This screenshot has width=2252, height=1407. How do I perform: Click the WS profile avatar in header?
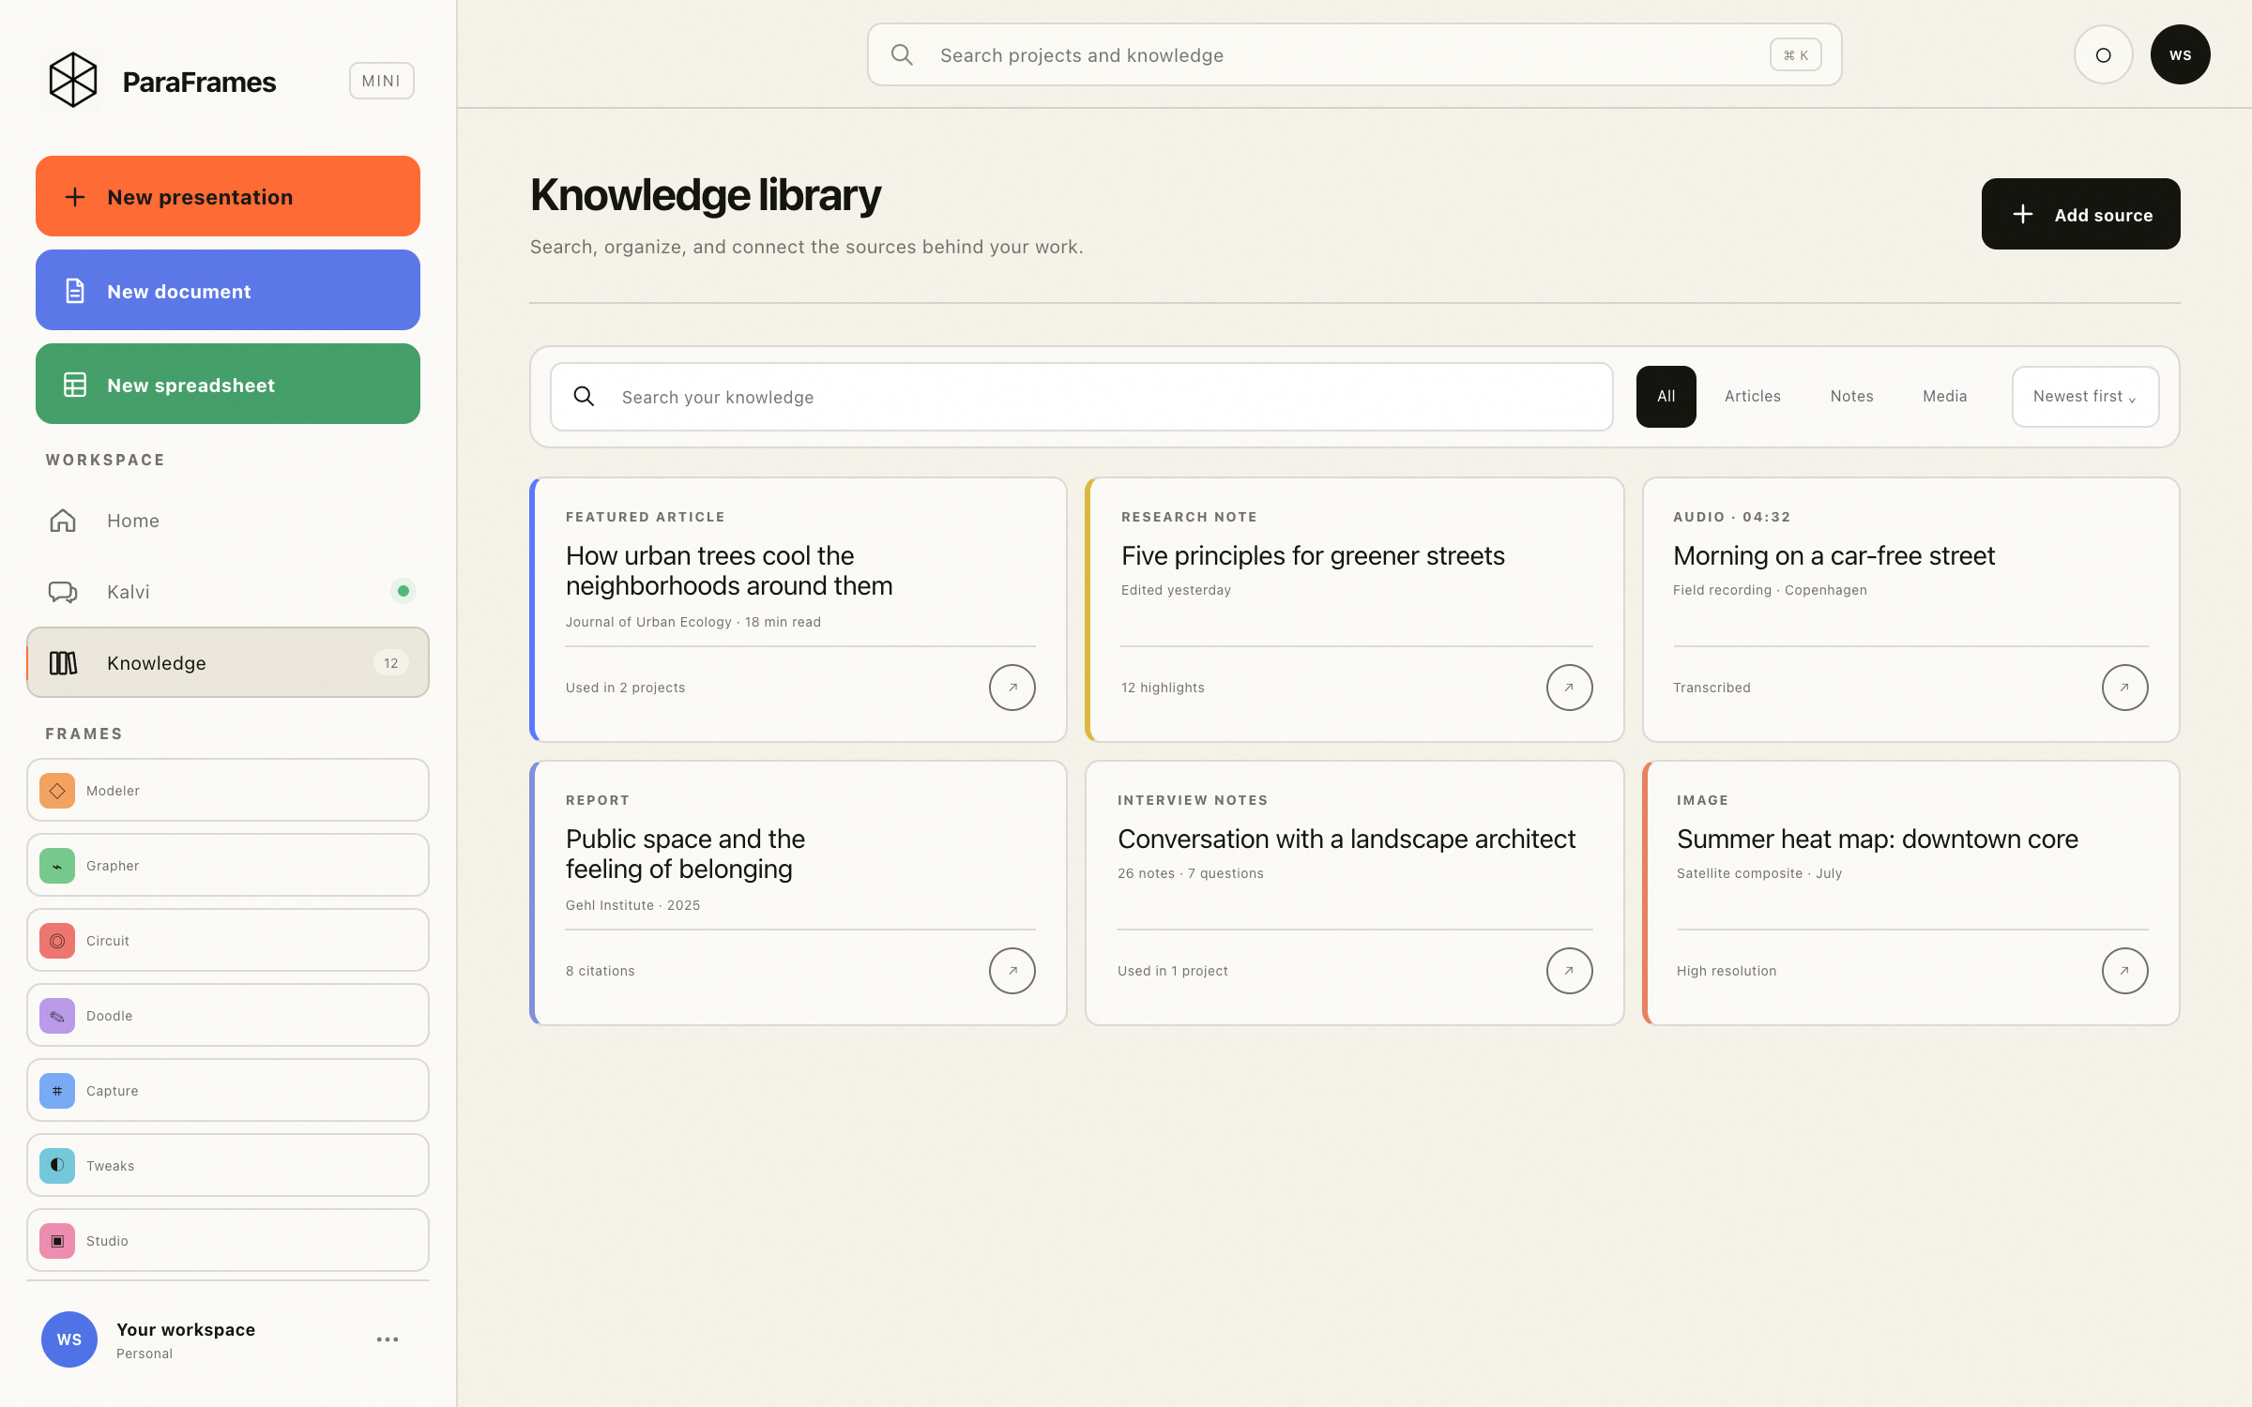[x=2181, y=54]
